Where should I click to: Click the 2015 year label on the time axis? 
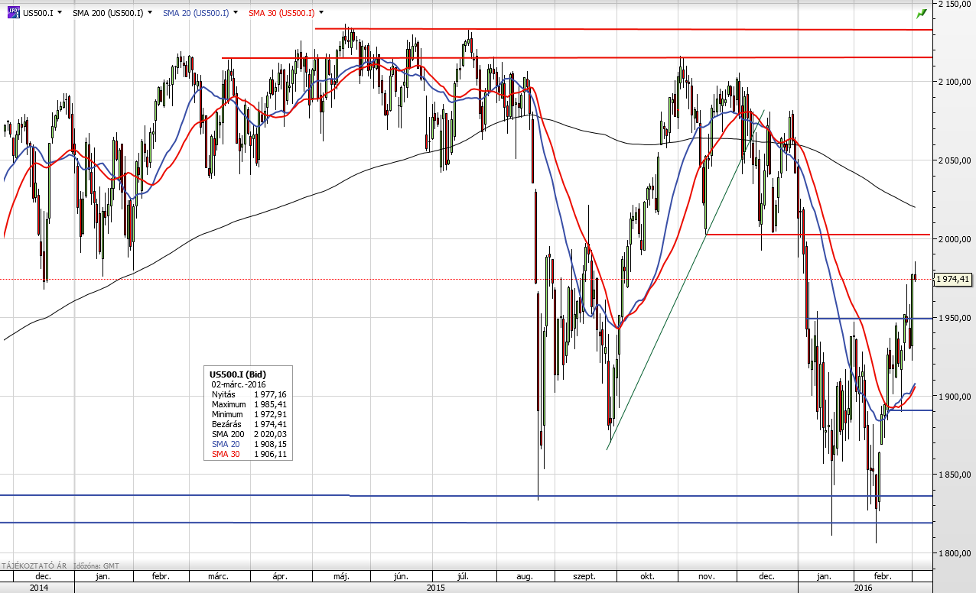point(435,587)
